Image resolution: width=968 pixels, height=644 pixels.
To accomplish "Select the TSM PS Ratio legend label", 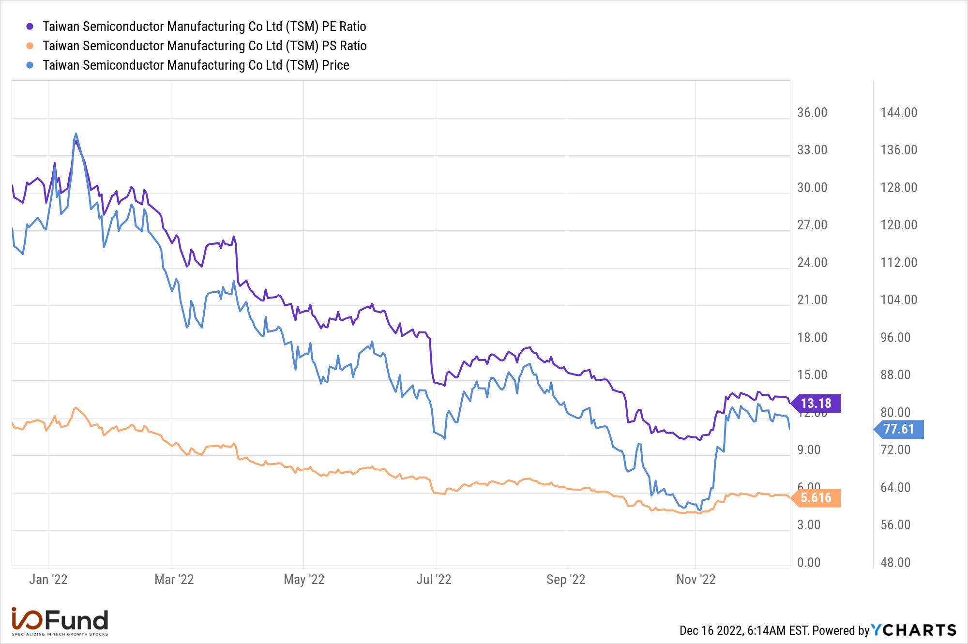I will click(205, 45).
